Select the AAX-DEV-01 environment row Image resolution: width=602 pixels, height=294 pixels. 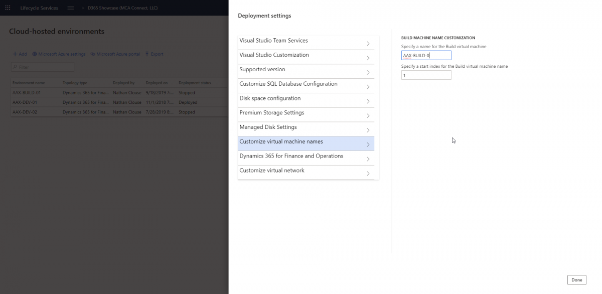coord(114,102)
